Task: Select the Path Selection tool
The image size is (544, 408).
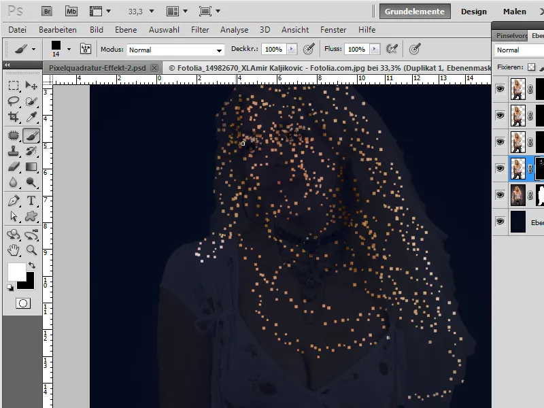Action: pyautogui.click(x=14, y=216)
